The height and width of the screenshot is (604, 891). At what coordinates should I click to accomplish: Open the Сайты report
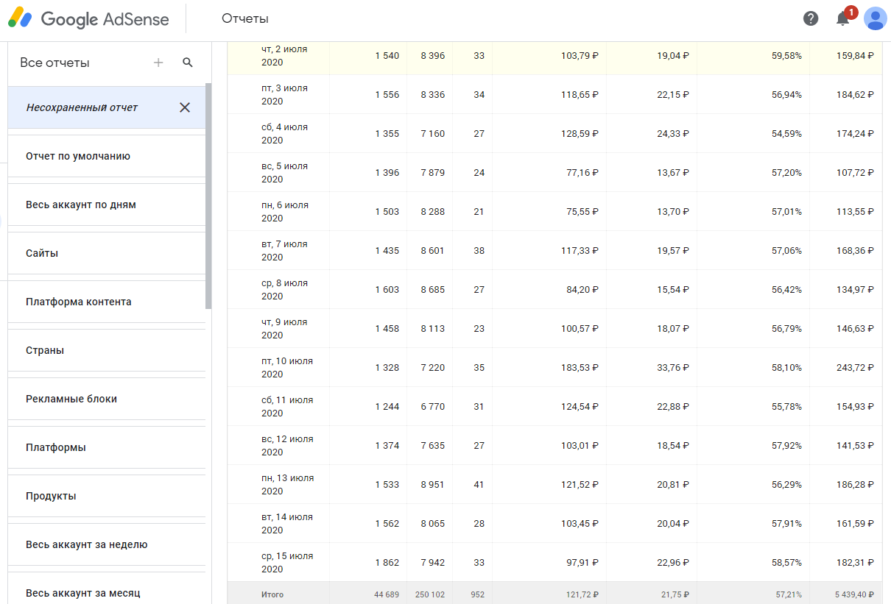coord(42,253)
